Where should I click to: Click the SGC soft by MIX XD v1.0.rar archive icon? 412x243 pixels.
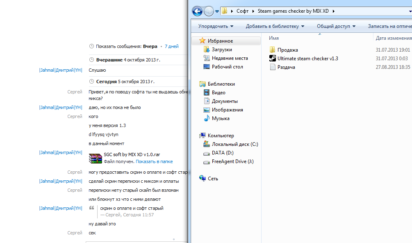pos(96,159)
